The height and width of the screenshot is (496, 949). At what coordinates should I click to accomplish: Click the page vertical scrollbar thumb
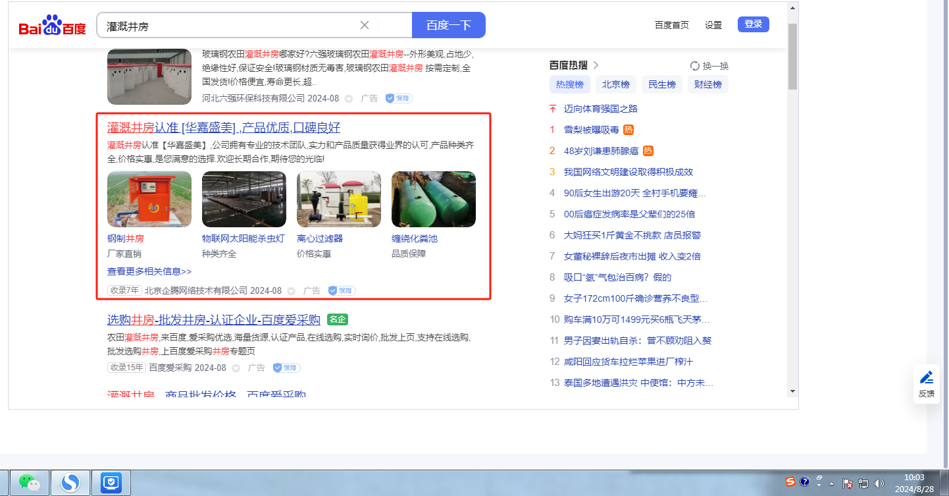click(x=792, y=56)
